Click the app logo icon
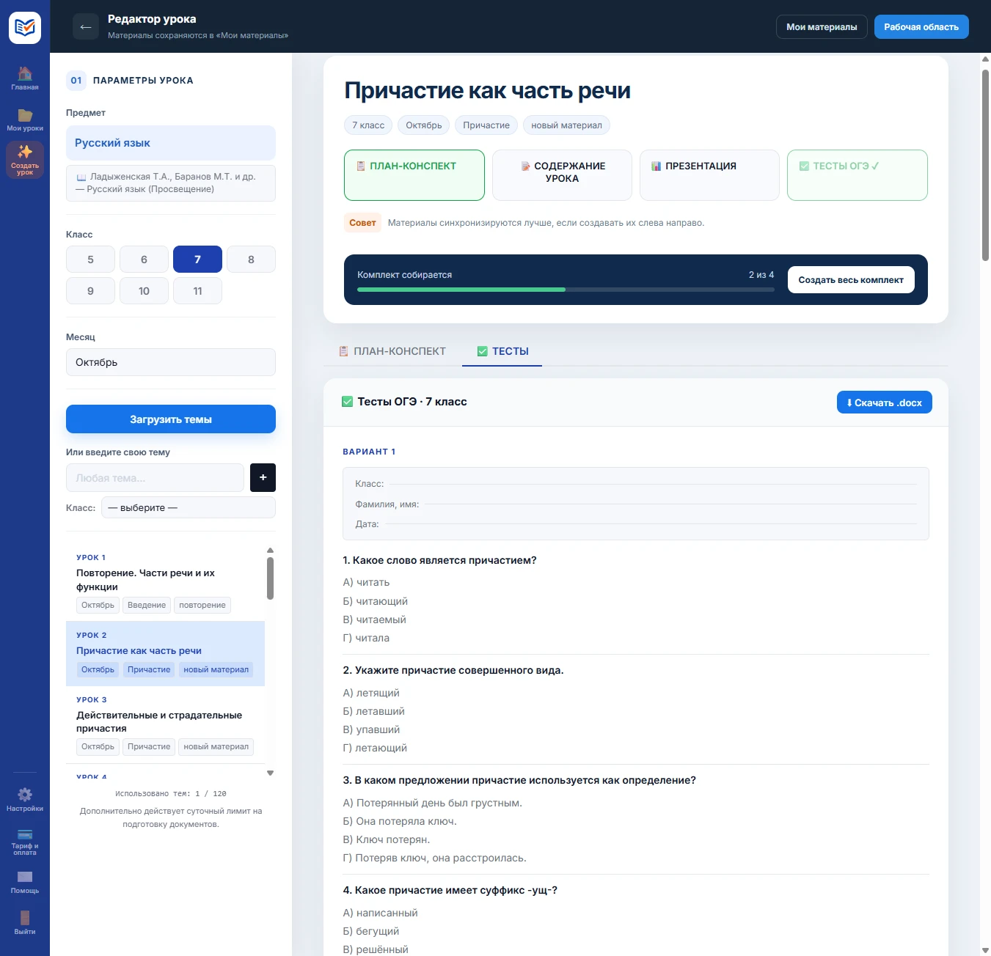991x956 pixels. click(x=25, y=28)
